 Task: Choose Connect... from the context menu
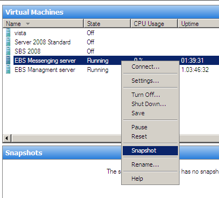150,67
